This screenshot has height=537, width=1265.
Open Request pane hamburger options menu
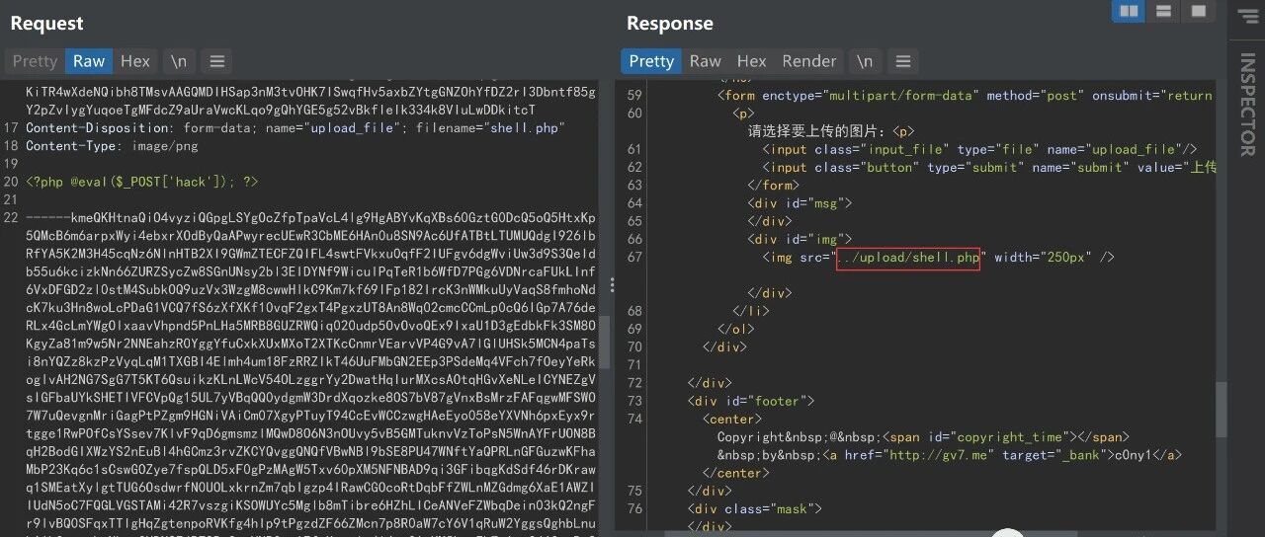point(217,61)
